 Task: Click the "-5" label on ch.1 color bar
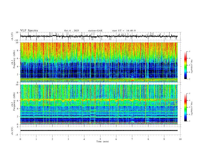(x=189, y=65)
